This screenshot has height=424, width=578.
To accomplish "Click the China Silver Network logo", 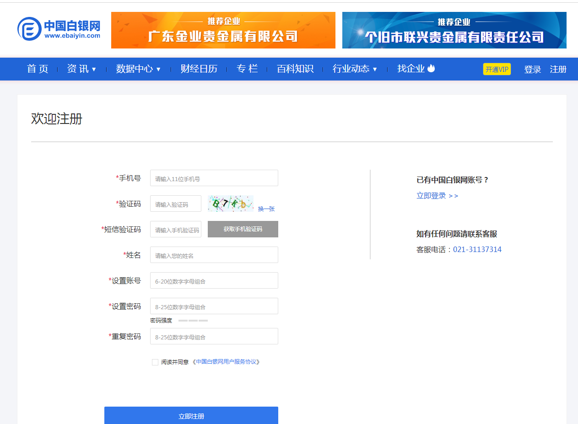I will (x=59, y=29).
